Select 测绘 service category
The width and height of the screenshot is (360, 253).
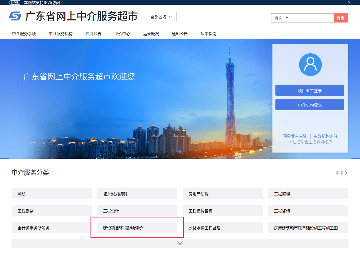click(x=52, y=193)
